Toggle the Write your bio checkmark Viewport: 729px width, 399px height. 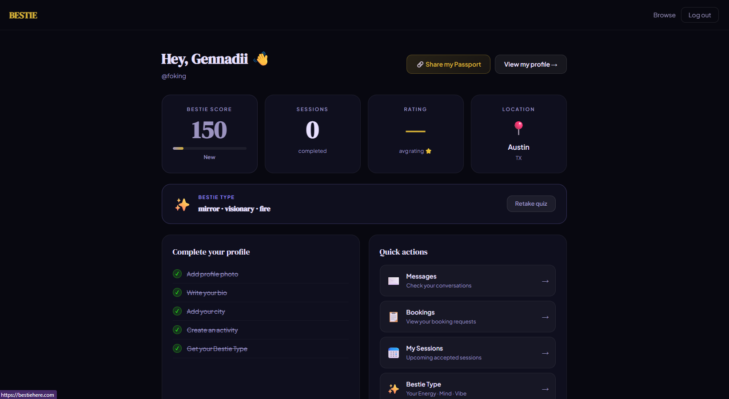tap(177, 292)
